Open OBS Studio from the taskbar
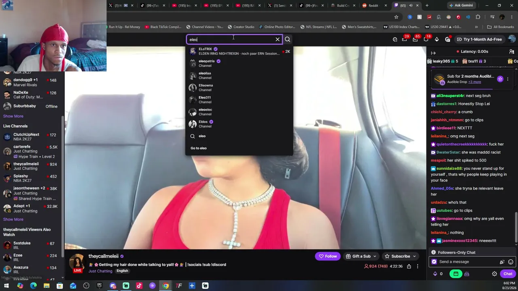This screenshot has width=518, height=291. pos(86,286)
